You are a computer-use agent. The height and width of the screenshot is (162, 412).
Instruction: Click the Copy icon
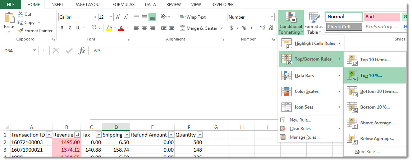coord(20,23)
